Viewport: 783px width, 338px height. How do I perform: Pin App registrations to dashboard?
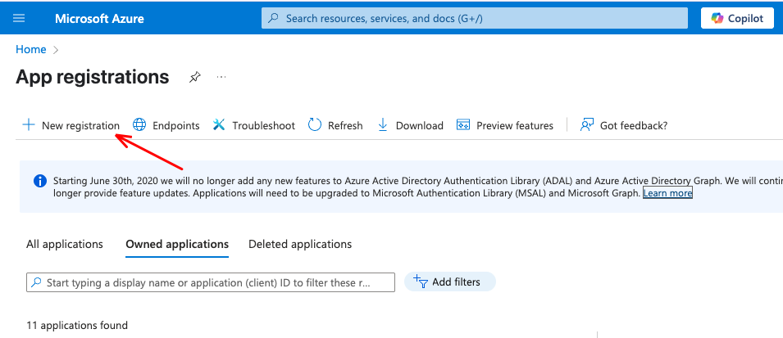pos(194,77)
